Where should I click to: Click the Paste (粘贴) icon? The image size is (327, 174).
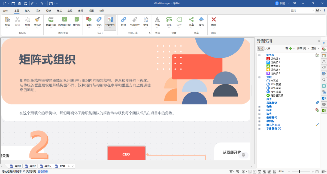point(7,20)
